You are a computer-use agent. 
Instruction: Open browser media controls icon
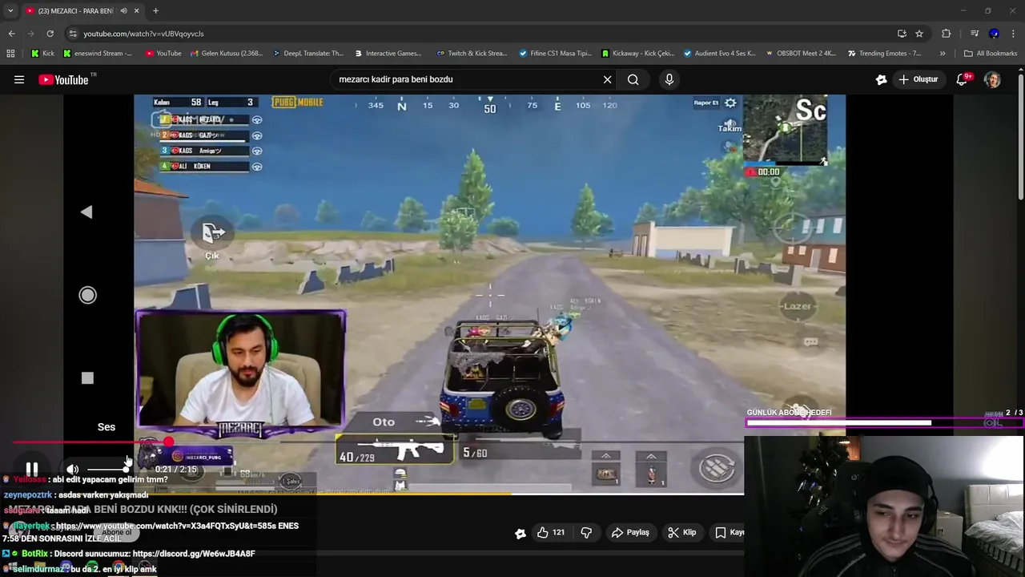[975, 34]
